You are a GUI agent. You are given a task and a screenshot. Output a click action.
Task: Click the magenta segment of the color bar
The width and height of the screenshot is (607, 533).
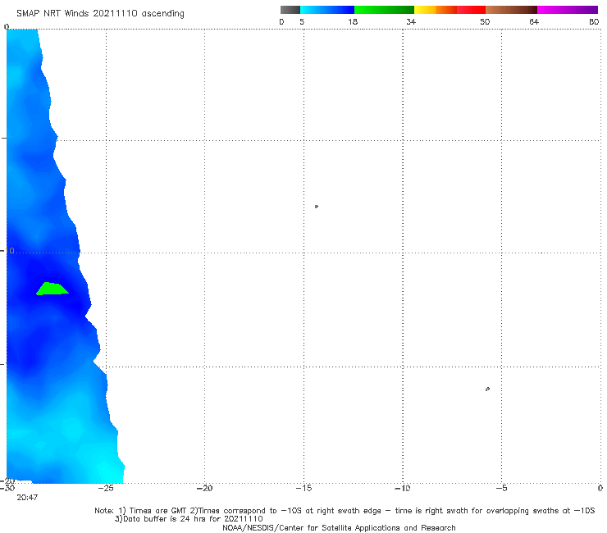coord(568,10)
